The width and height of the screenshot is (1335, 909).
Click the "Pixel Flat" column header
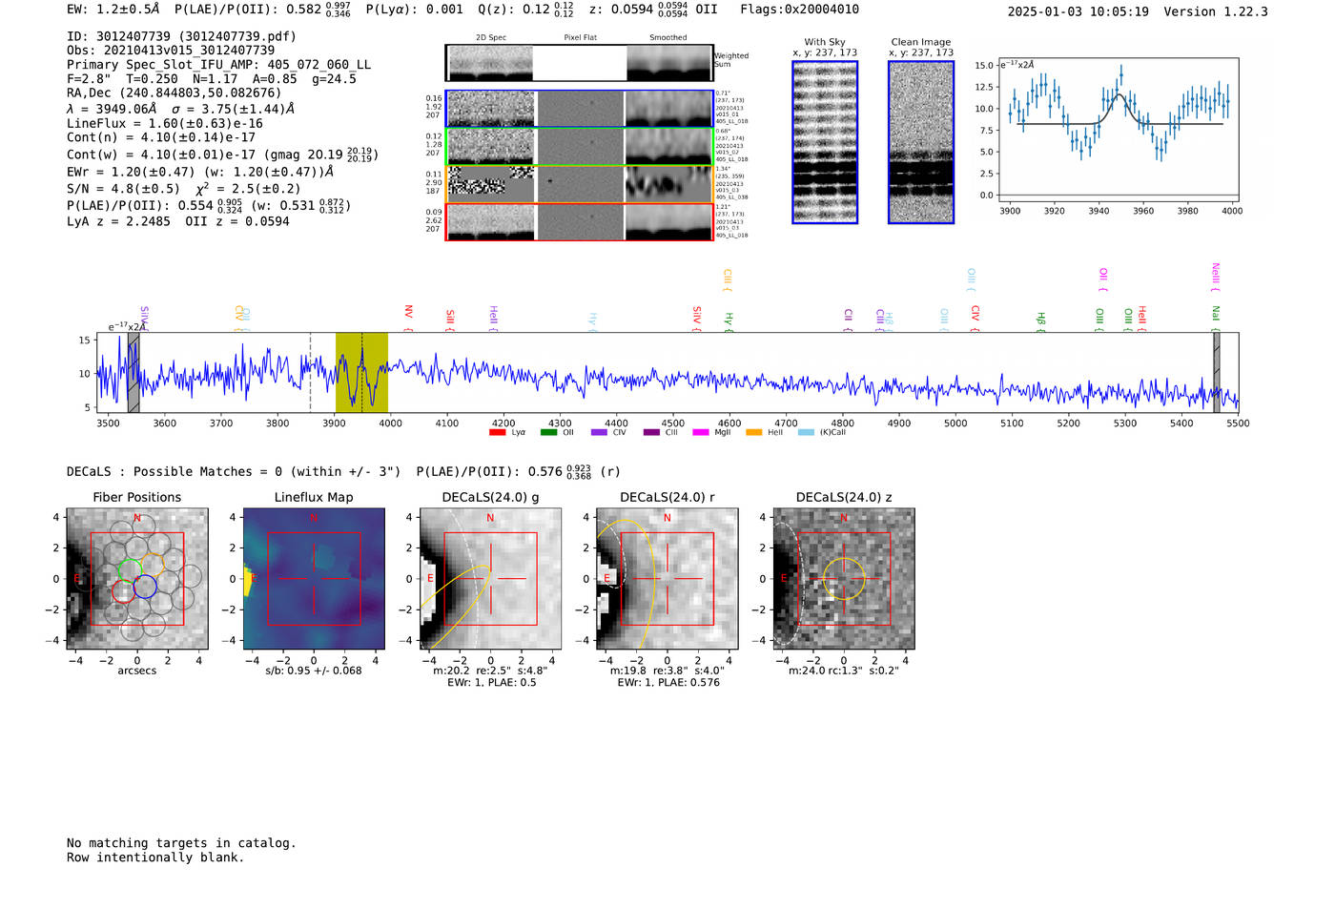tap(580, 38)
